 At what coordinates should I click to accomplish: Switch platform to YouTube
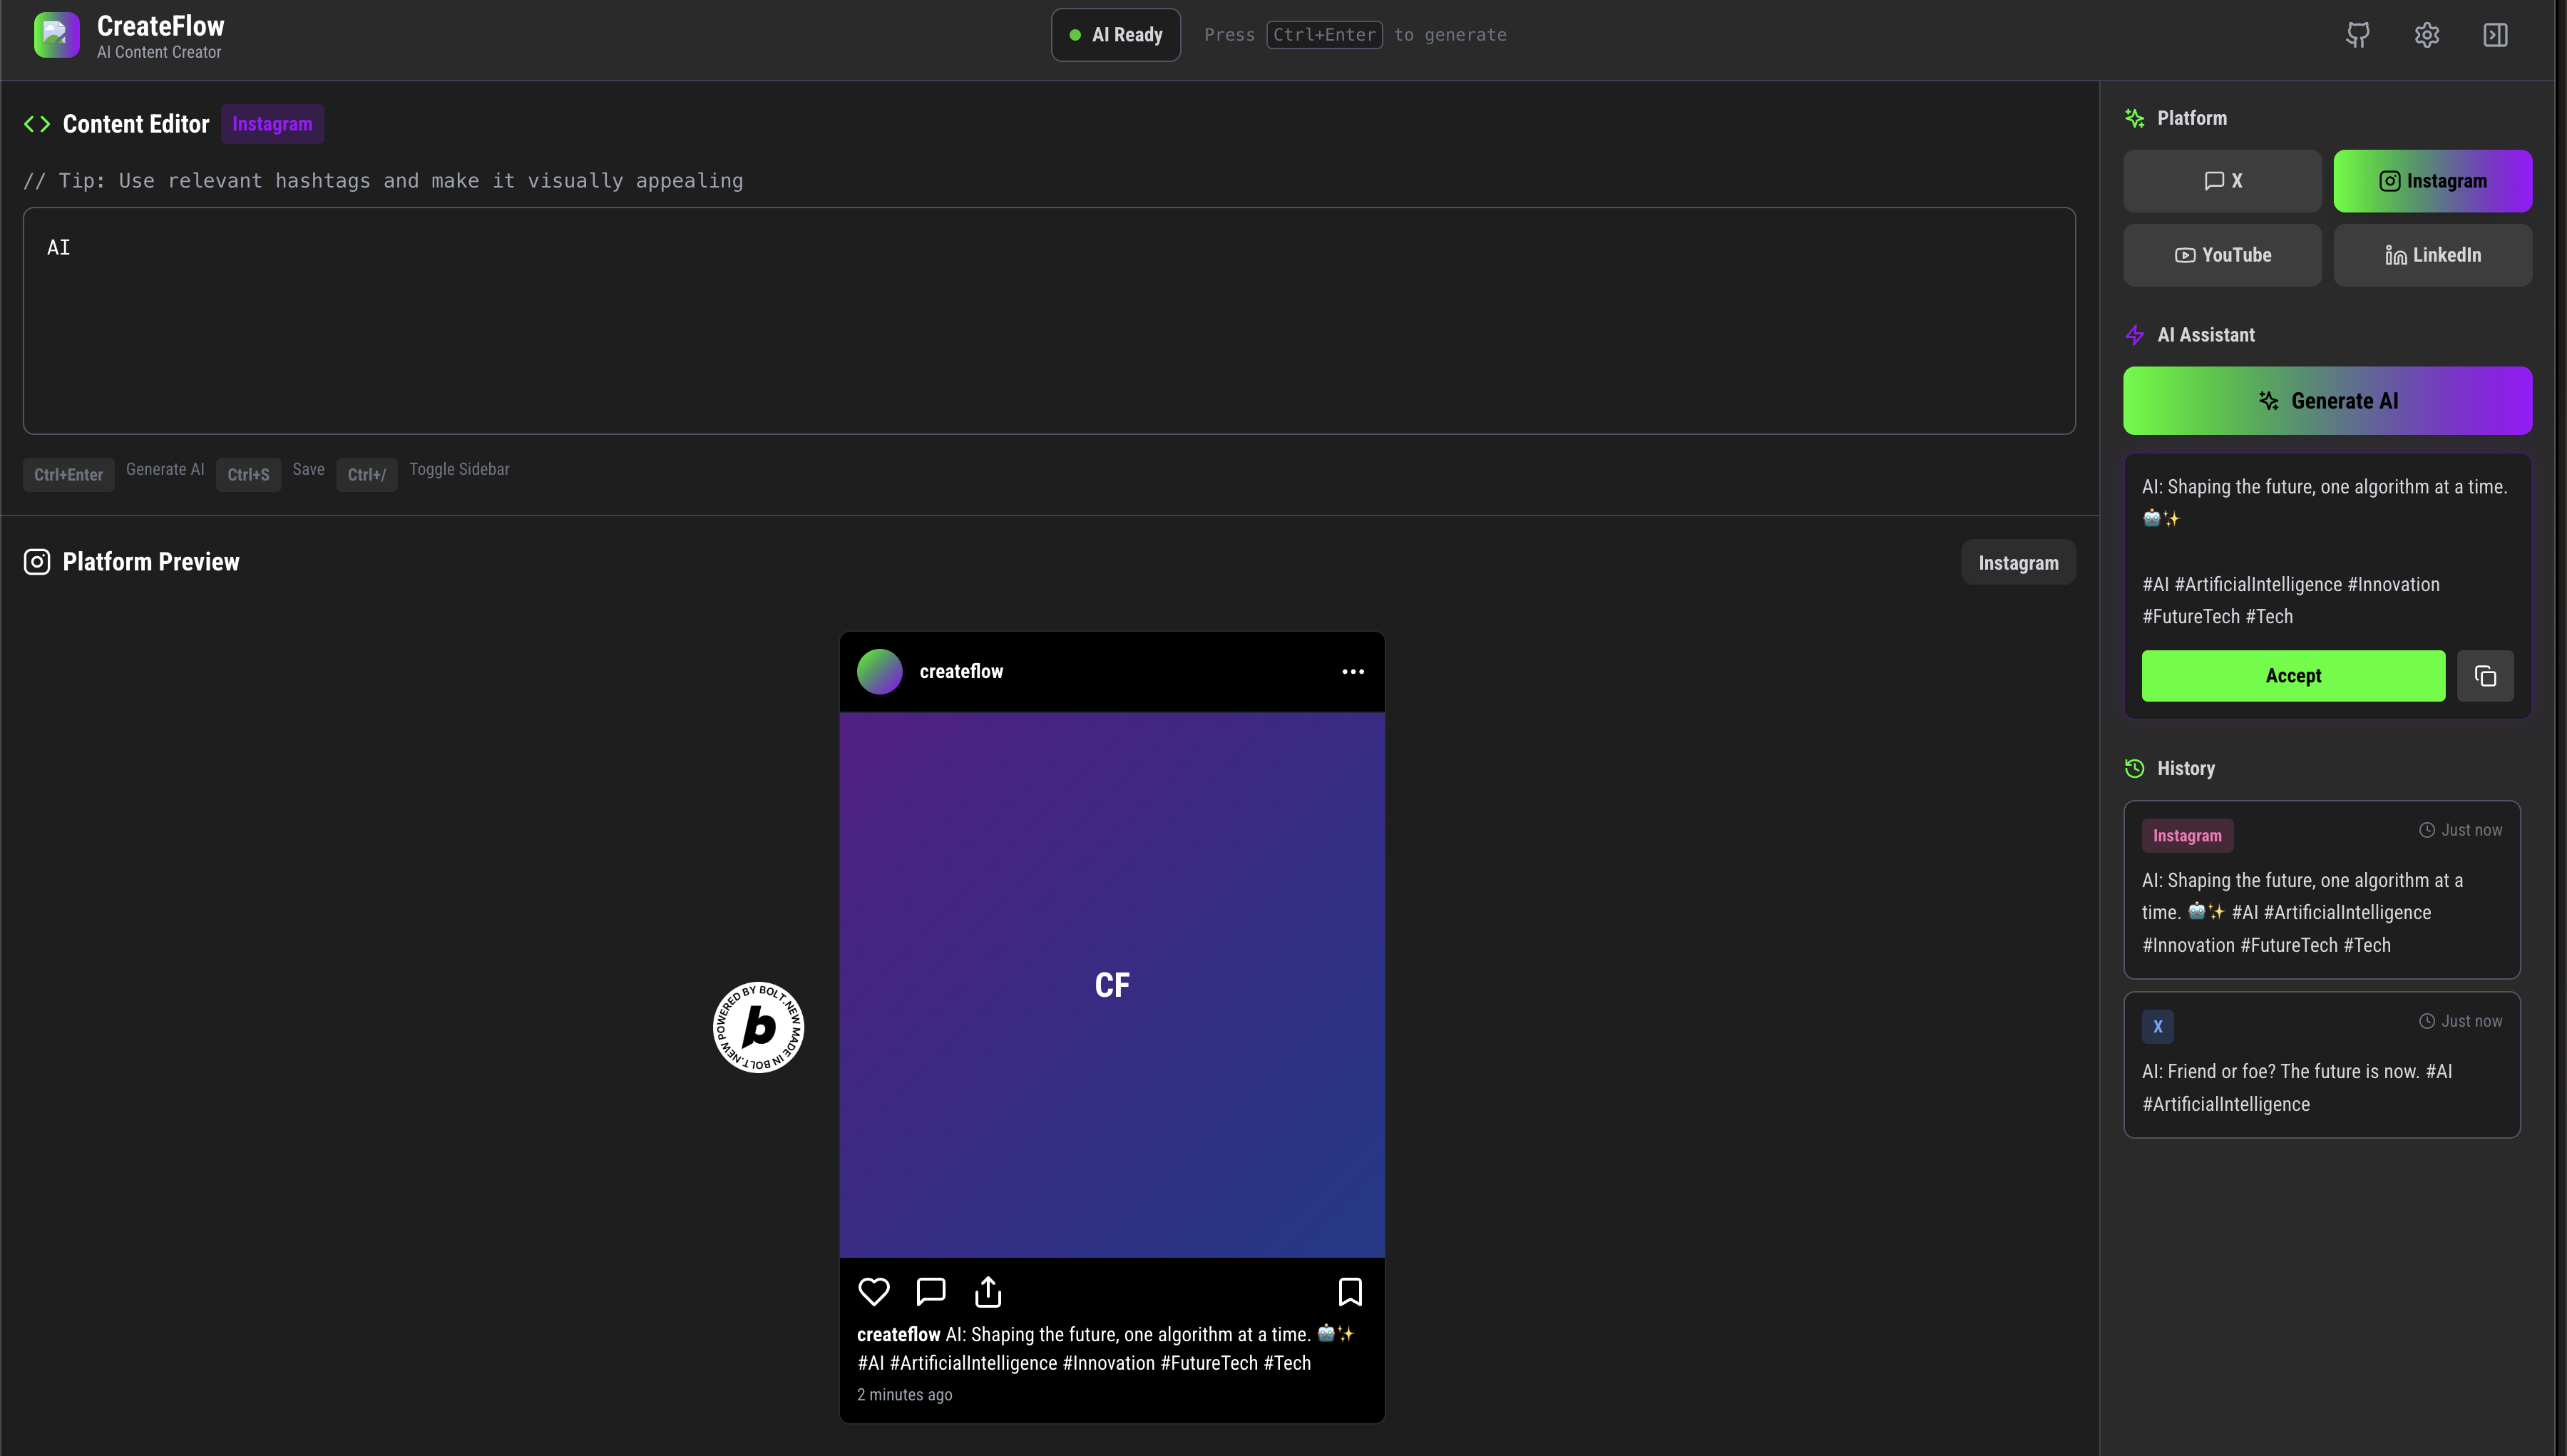point(2222,255)
